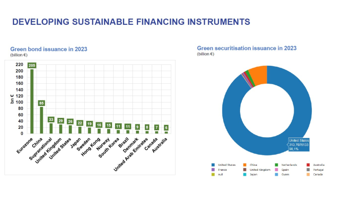
Task: Click the '220' y-axis tick
Action: (x=19, y=64)
